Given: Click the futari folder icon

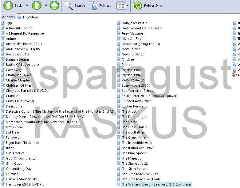Looking at the screenshot, I should (2, 148).
